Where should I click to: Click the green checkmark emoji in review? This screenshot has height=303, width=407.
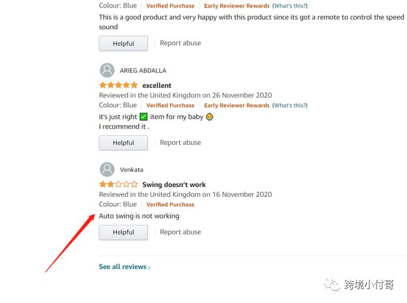[x=143, y=117]
